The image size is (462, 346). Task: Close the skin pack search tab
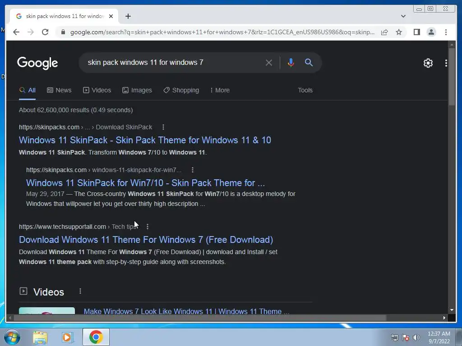tap(111, 16)
